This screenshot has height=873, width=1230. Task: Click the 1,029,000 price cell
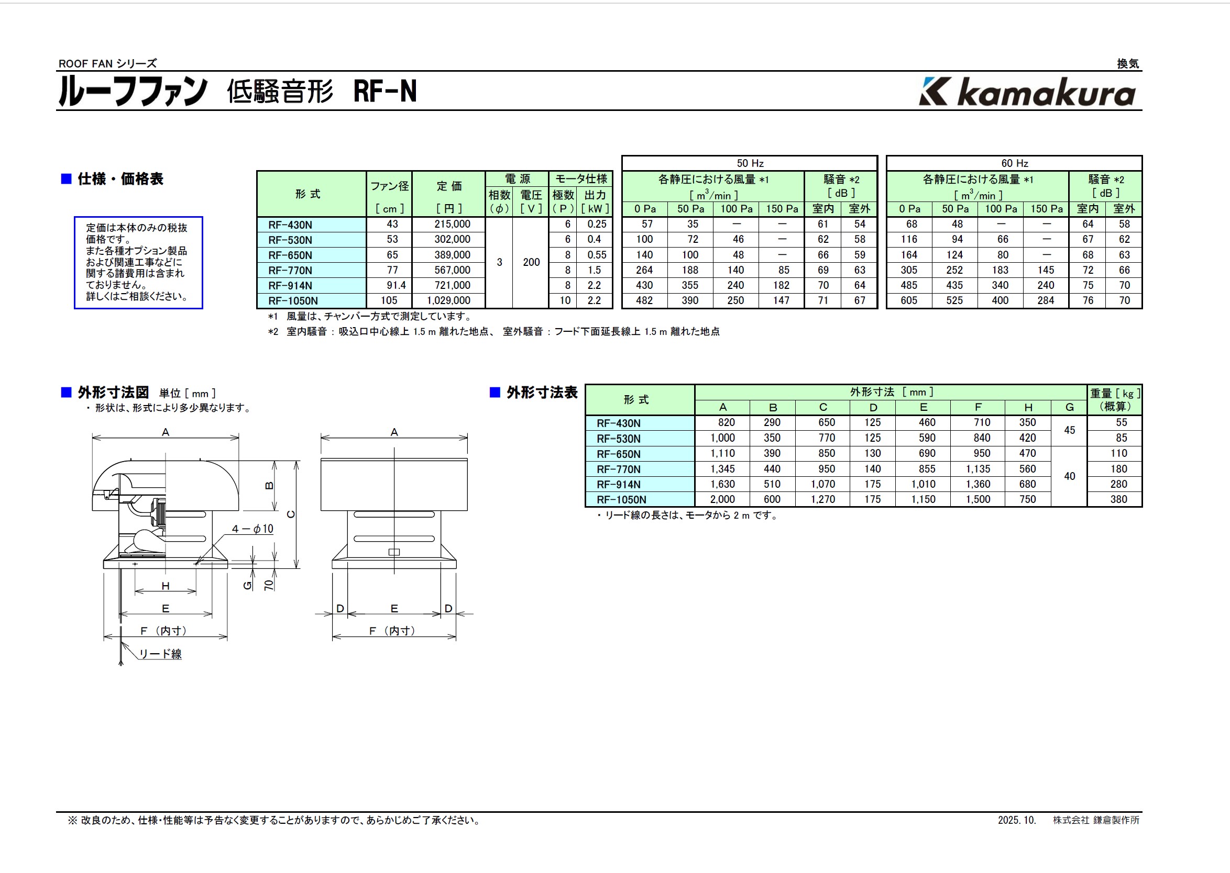pyautogui.click(x=449, y=300)
